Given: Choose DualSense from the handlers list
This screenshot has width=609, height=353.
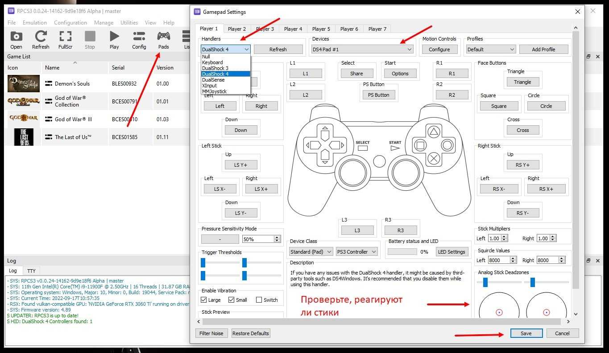Looking at the screenshot, I should [213, 80].
